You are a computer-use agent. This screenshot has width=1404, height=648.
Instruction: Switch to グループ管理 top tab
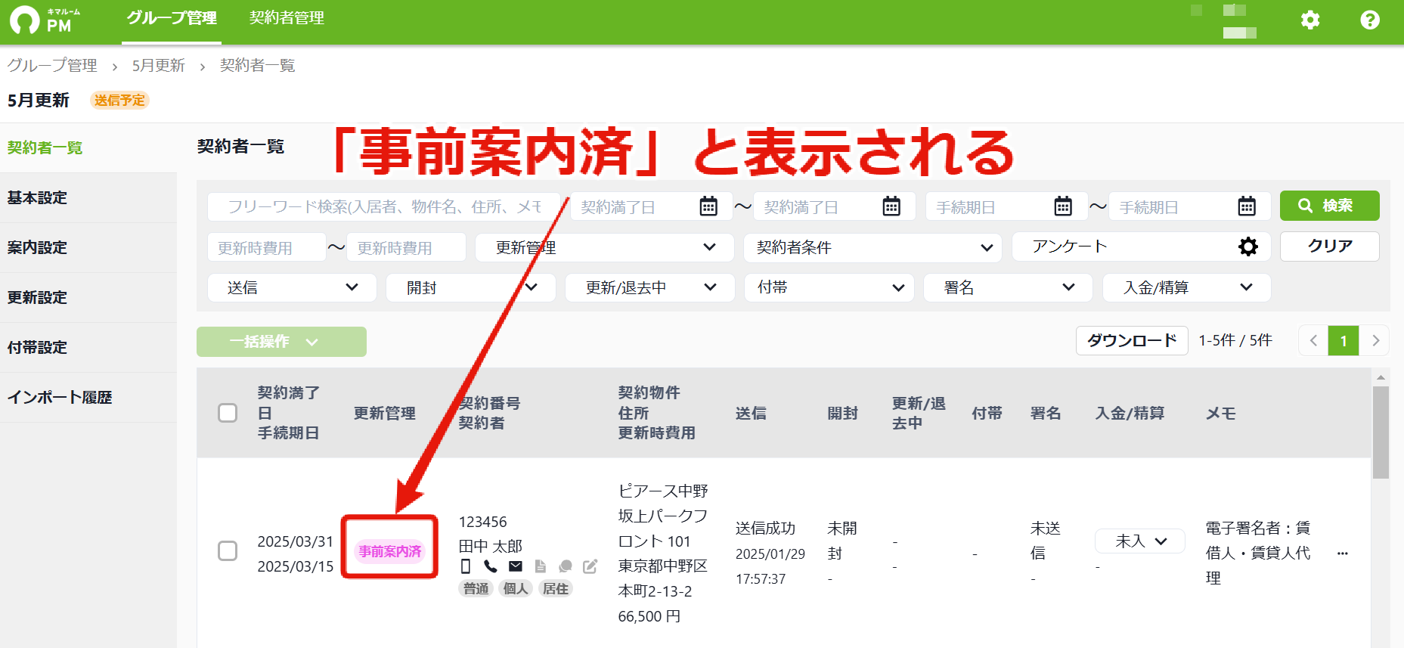pos(172,18)
